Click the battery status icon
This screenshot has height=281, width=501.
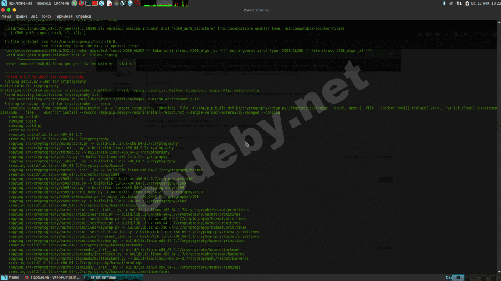(x=467, y=3)
